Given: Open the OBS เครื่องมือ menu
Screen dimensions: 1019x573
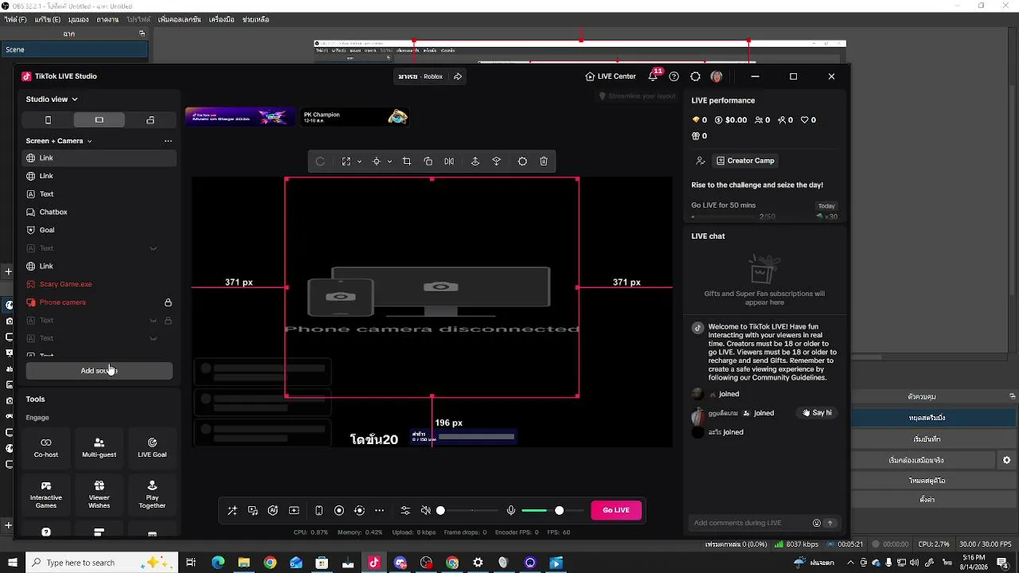Looking at the screenshot, I should point(221,19).
